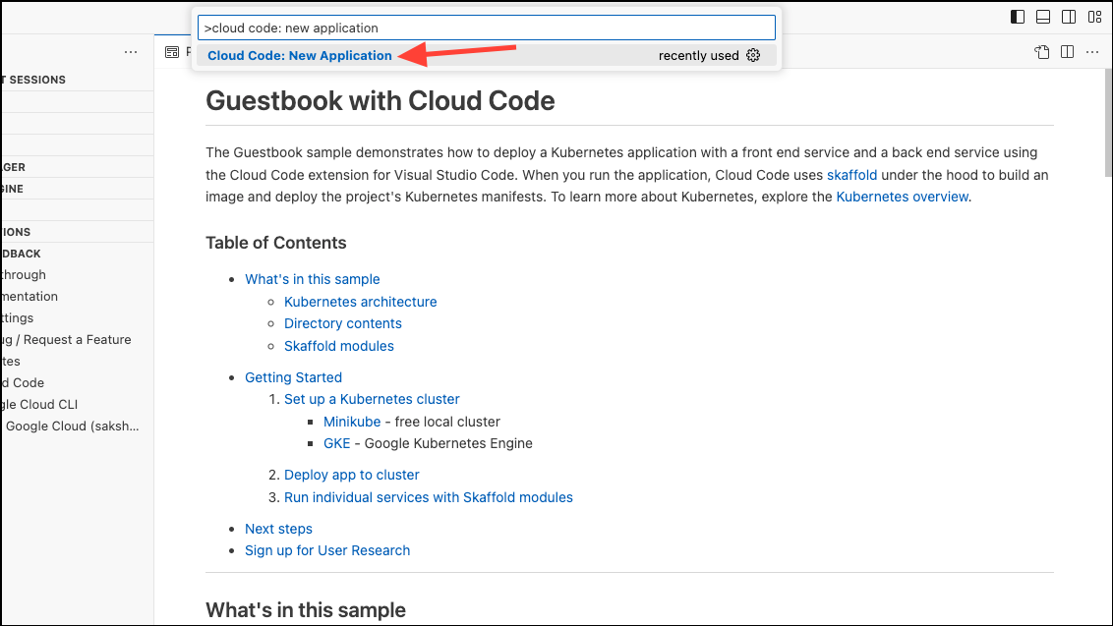Click the preview icon on the editor tab
This screenshot has height=626, width=1113.
point(172,52)
